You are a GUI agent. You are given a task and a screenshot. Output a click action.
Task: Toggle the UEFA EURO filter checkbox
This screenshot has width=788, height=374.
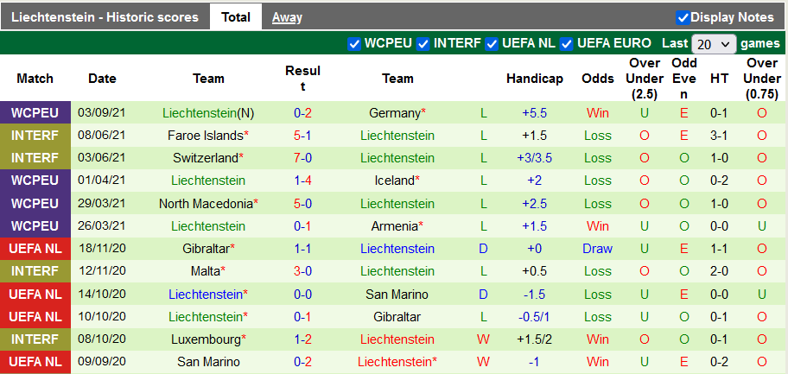[x=567, y=44]
